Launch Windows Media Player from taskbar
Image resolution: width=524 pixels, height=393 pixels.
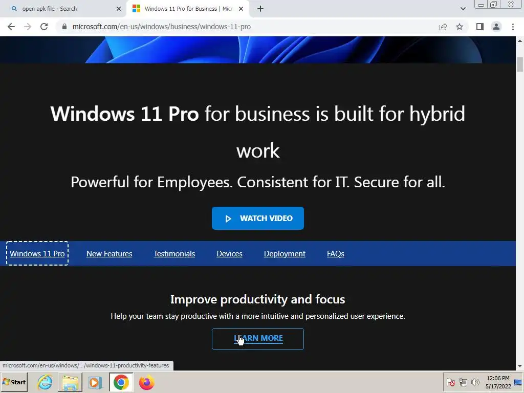pos(95,382)
